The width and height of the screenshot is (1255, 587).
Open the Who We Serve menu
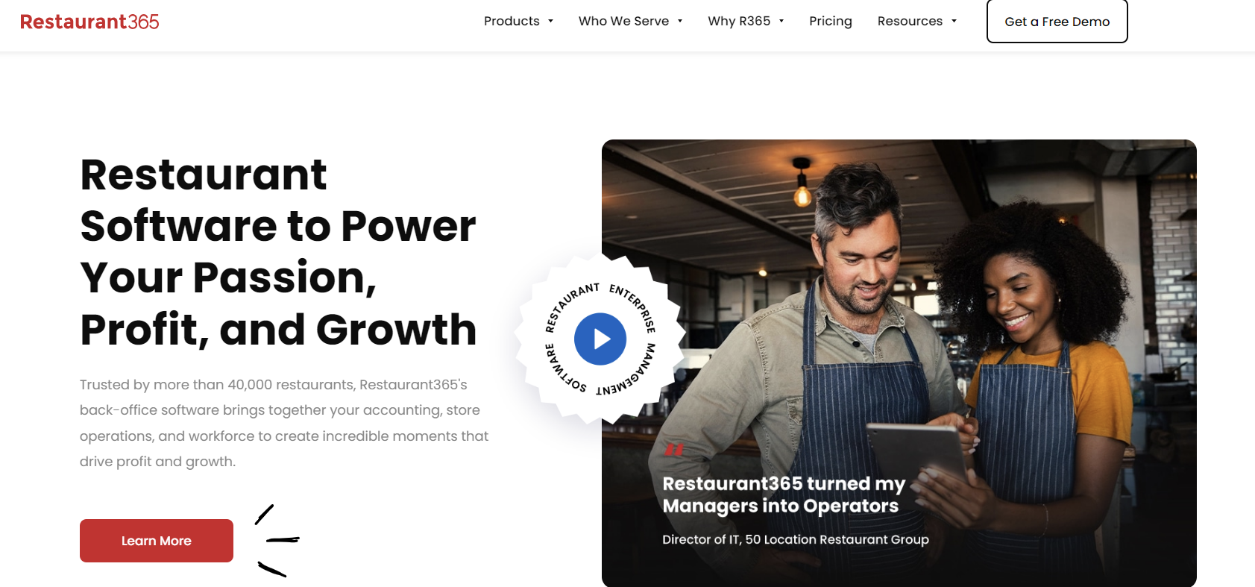[x=623, y=21]
